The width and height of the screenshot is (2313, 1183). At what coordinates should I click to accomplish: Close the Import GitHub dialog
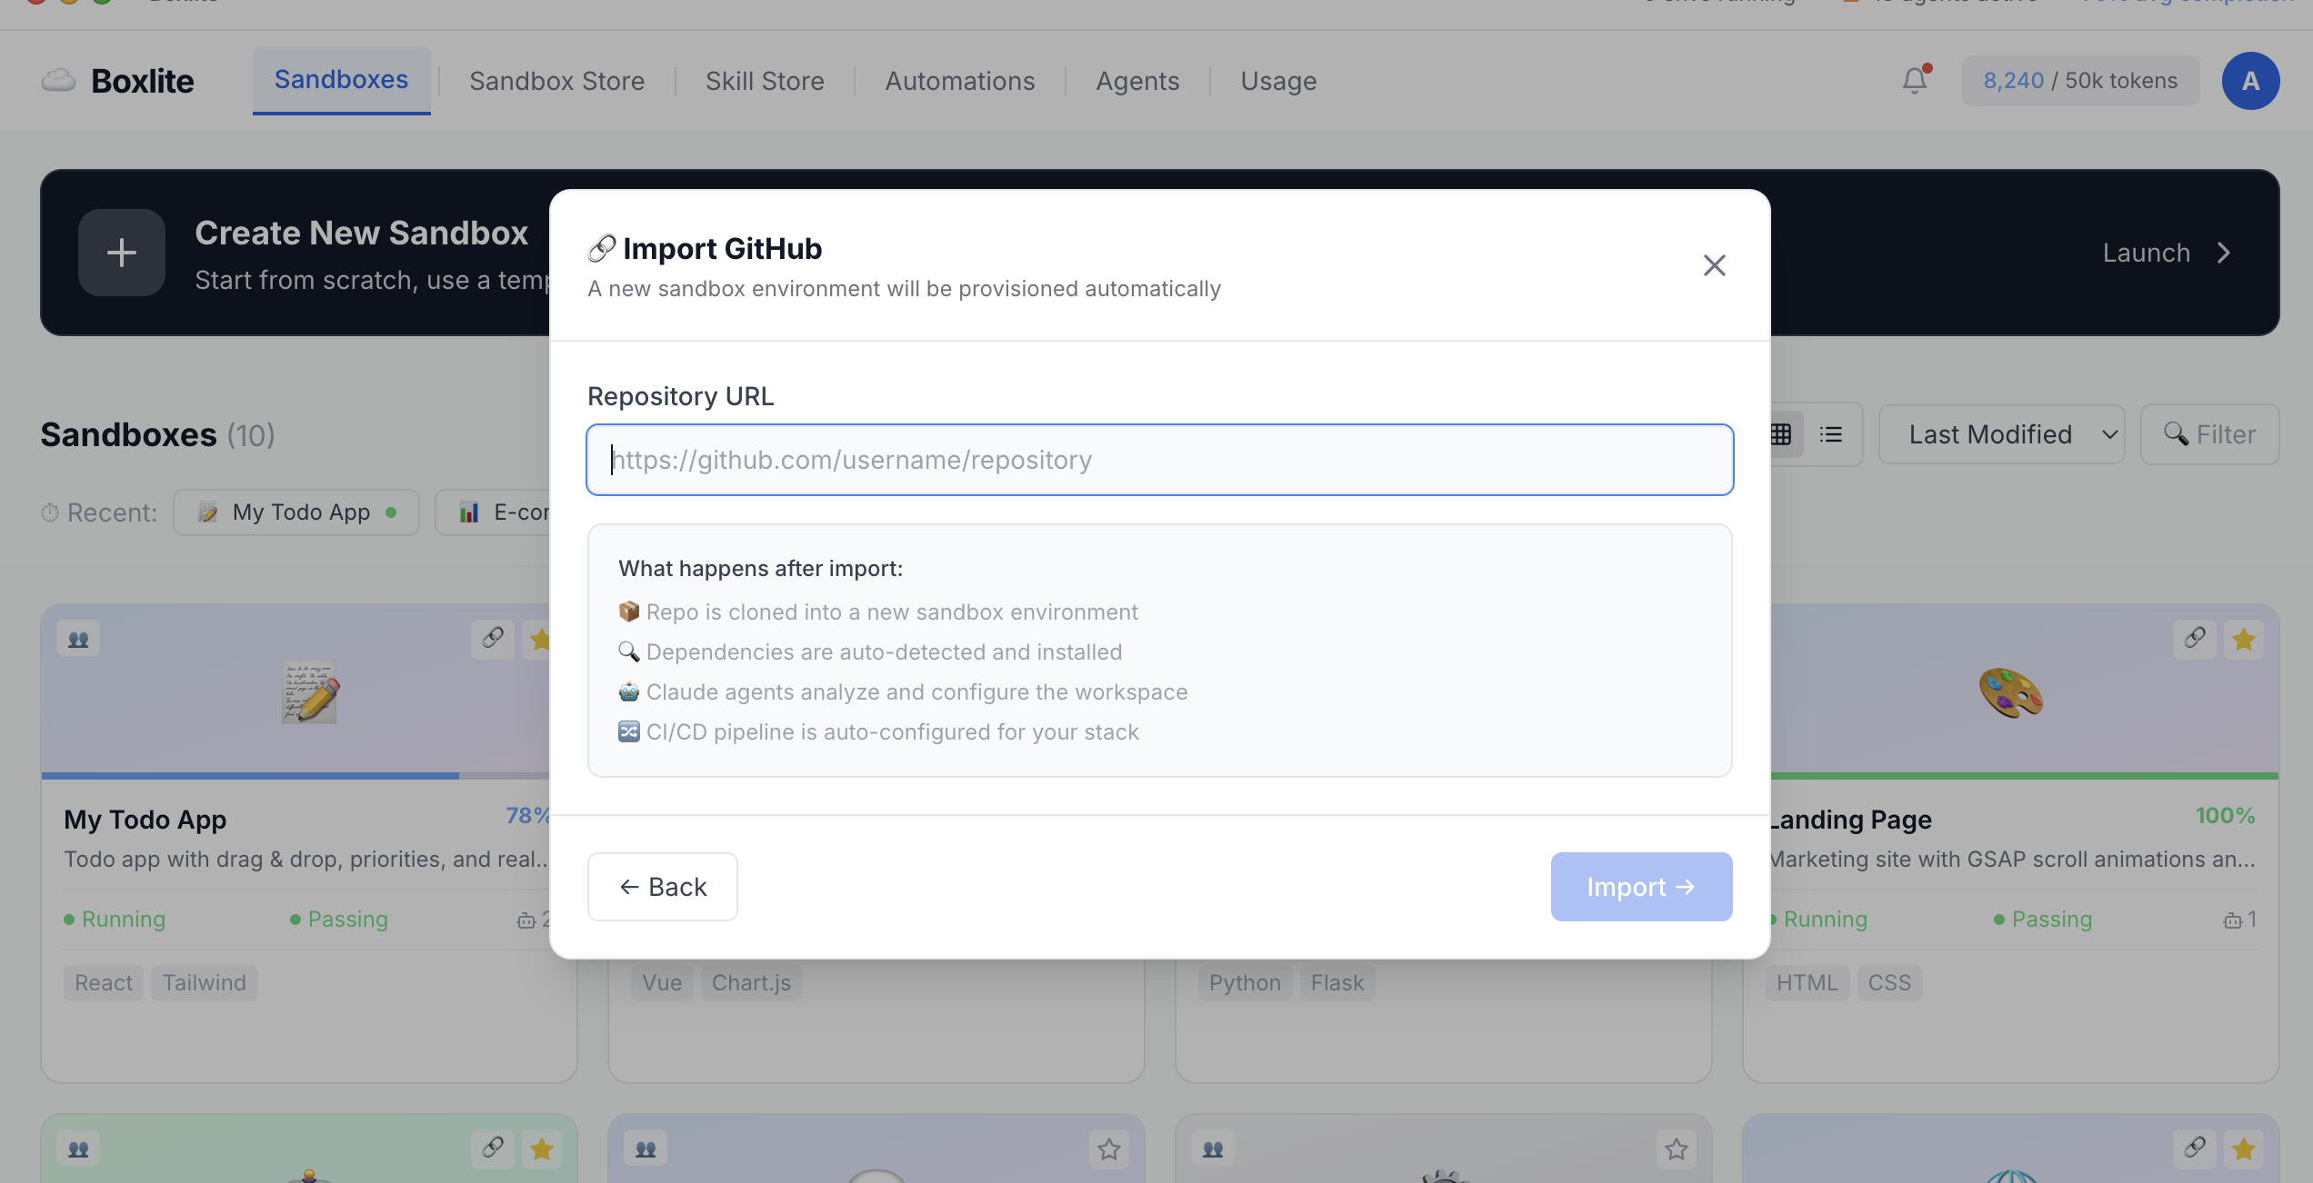click(x=1714, y=265)
